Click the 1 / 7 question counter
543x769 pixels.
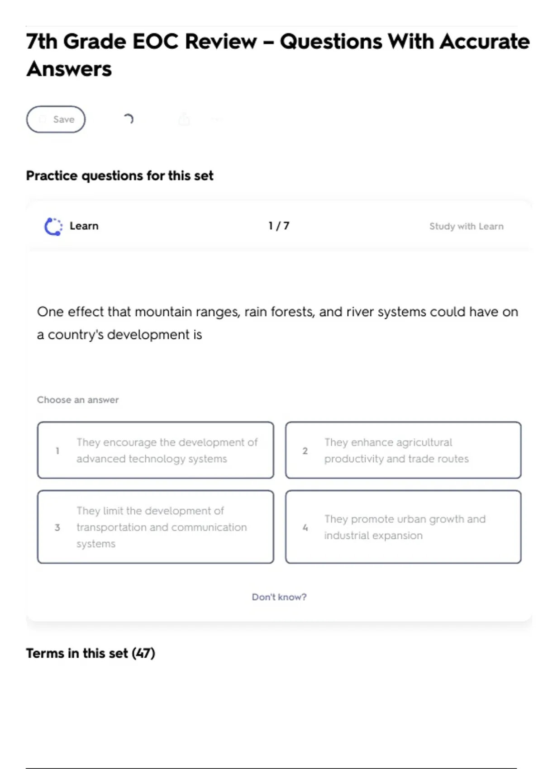[x=279, y=226]
